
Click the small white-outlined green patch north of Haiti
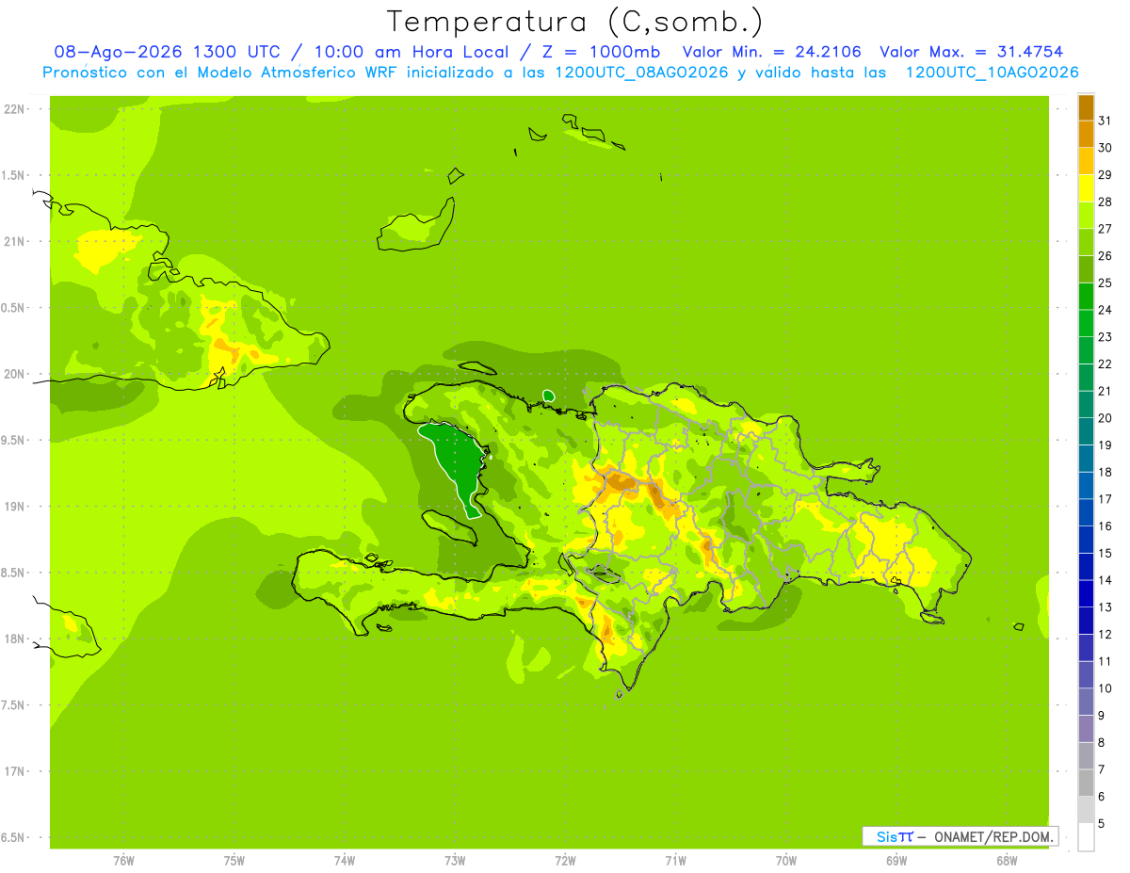pyautogui.click(x=549, y=396)
